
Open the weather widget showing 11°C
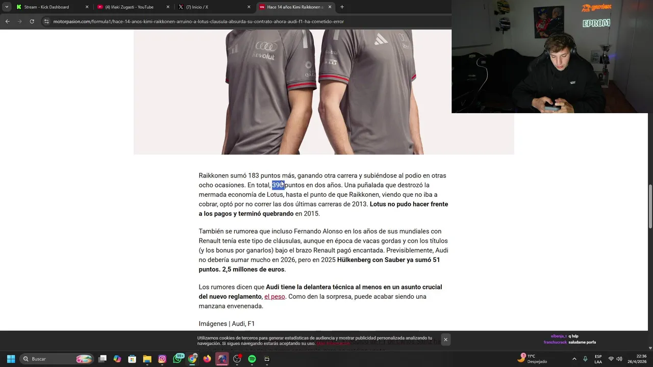pyautogui.click(x=532, y=359)
